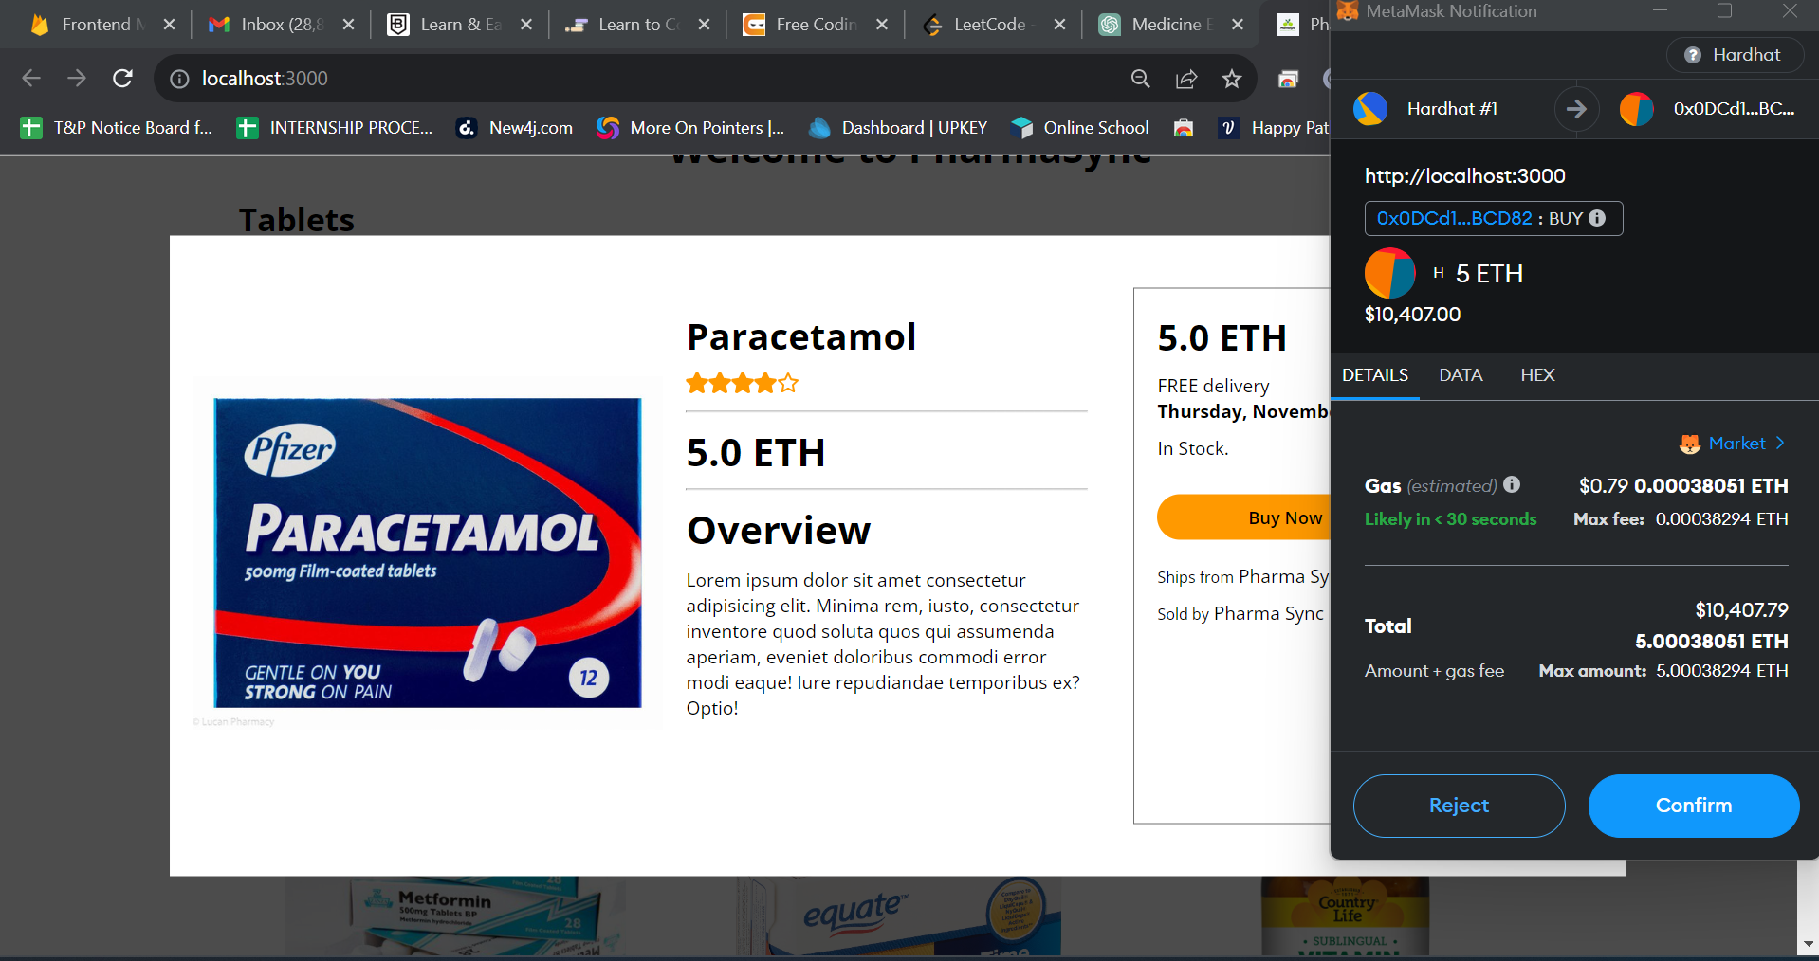Click the share page icon
Image resolution: width=1819 pixels, height=961 pixels.
[x=1186, y=79]
